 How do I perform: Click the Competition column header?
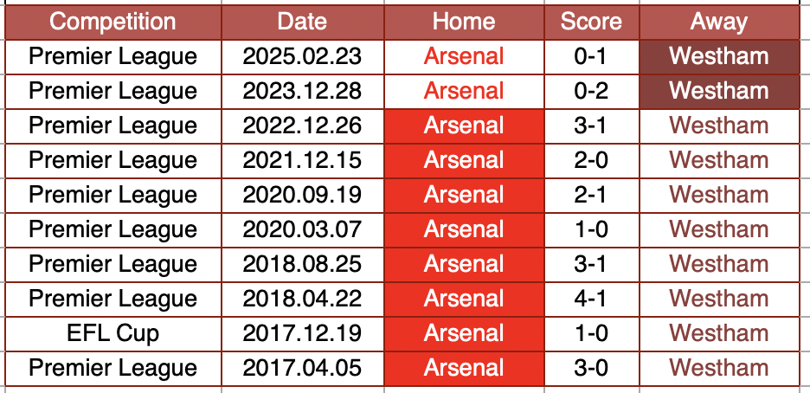click(112, 22)
